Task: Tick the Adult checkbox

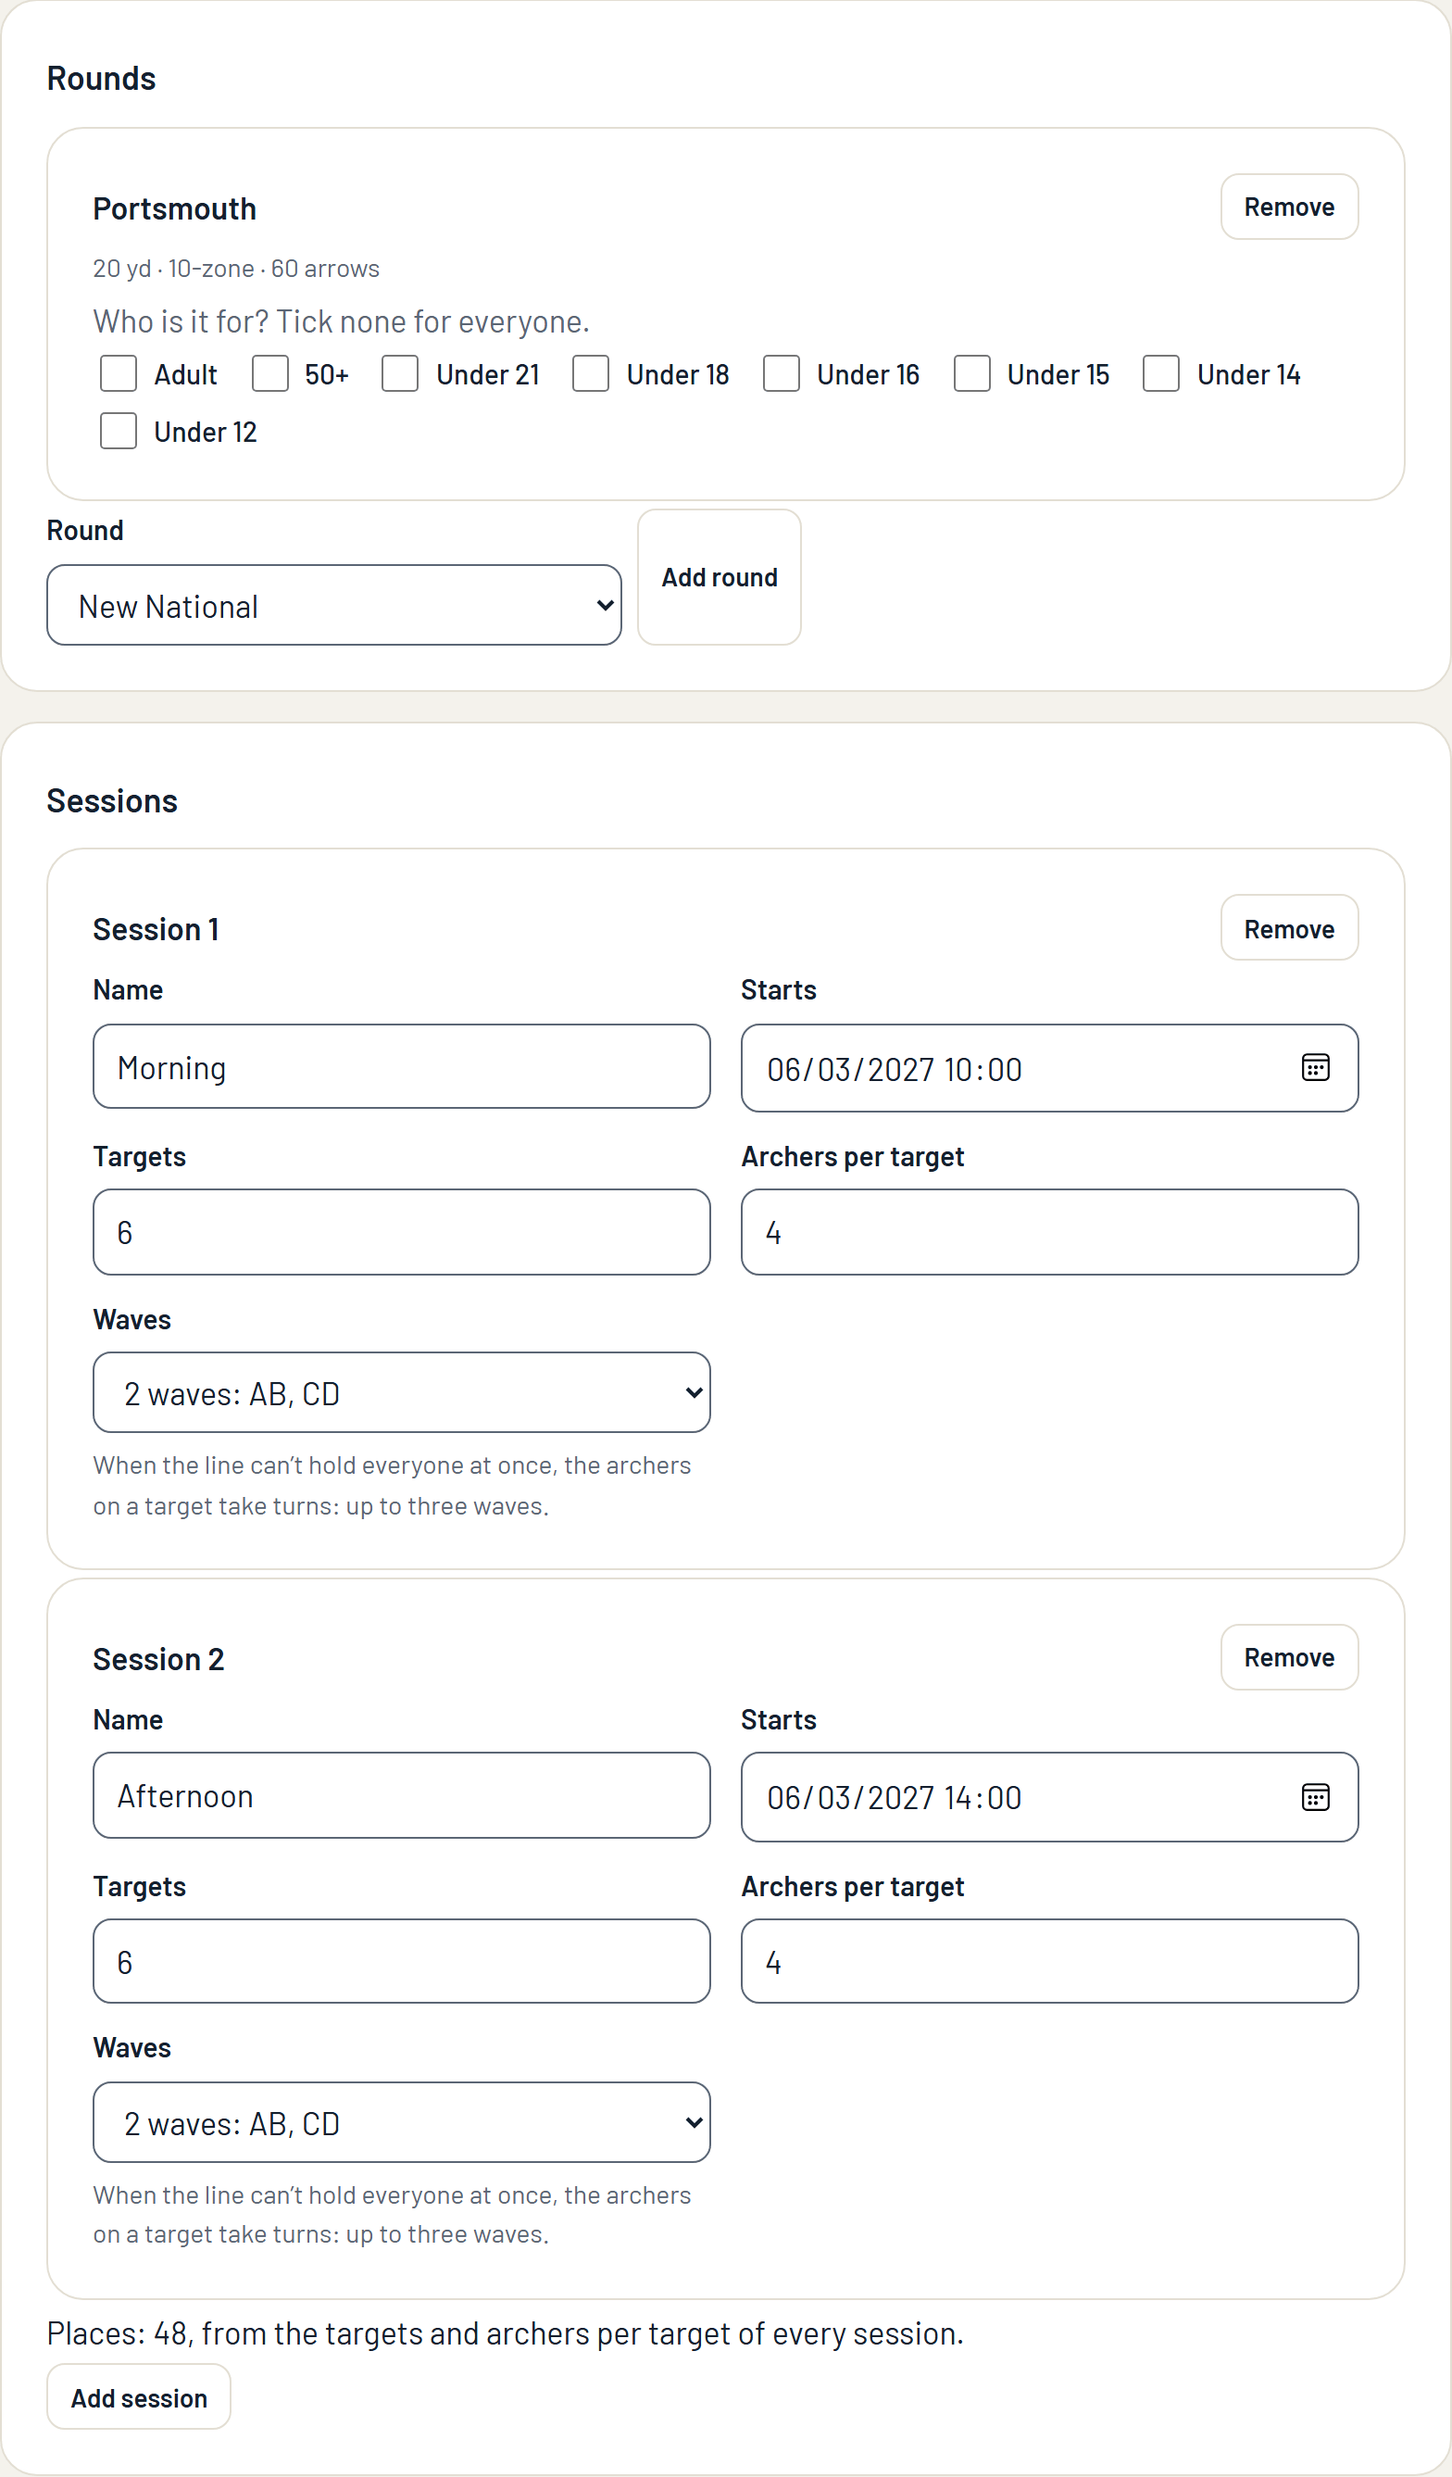Action: coord(118,373)
